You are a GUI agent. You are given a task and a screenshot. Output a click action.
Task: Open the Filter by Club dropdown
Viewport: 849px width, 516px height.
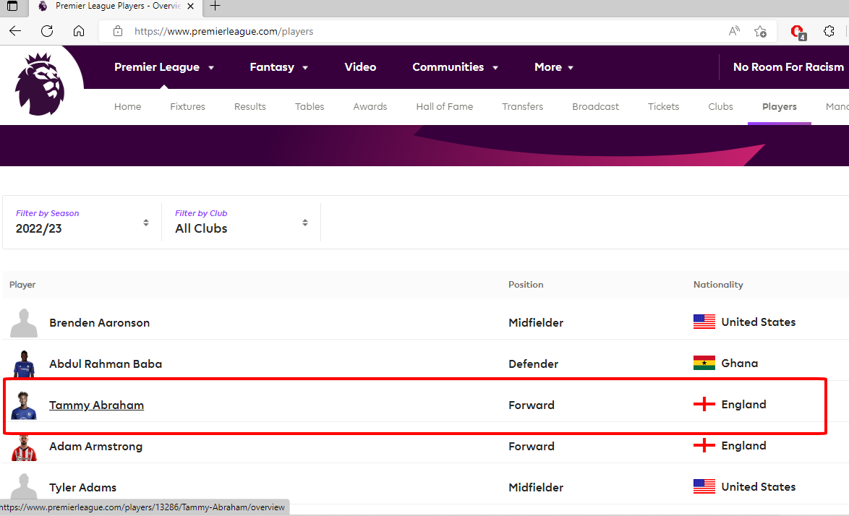pyautogui.click(x=242, y=223)
